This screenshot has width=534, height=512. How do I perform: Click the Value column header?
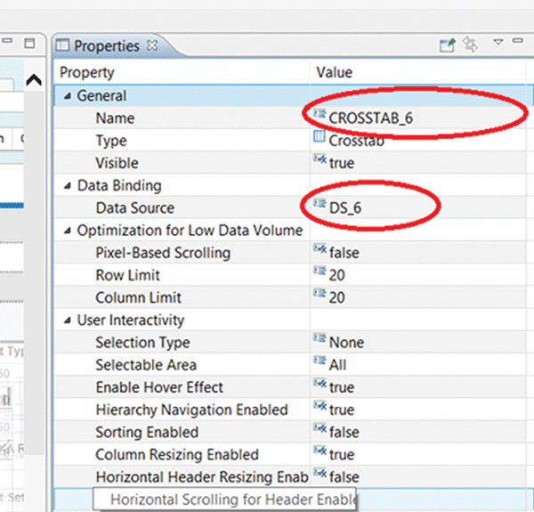335,72
